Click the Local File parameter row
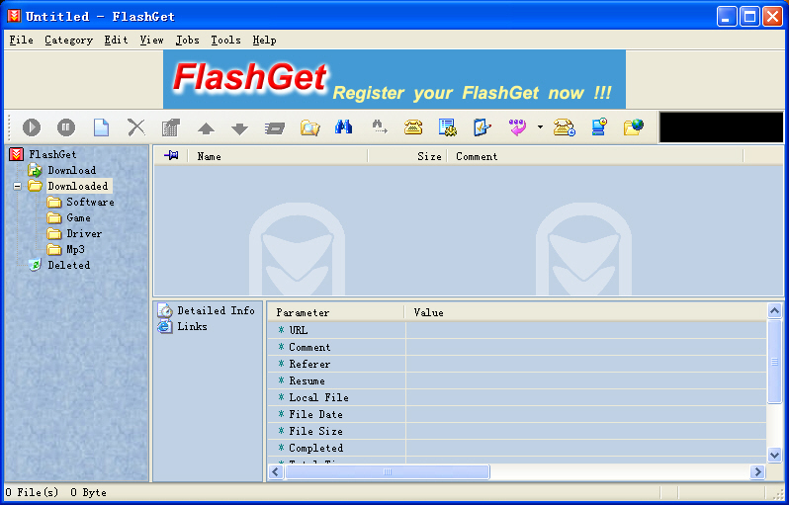 pyautogui.click(x=517, y=397)
